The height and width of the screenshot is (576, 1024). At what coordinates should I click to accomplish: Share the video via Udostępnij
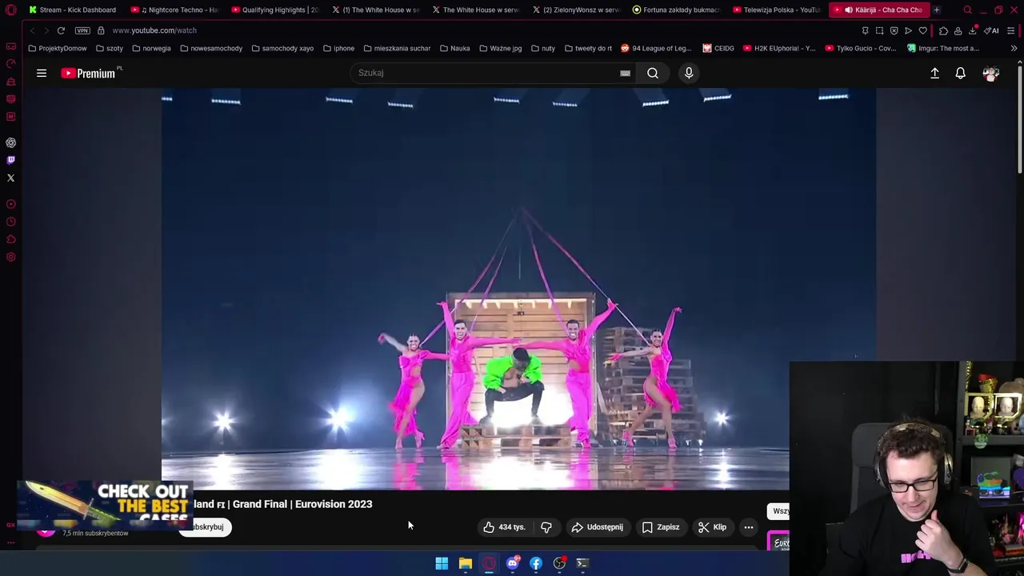597,527
